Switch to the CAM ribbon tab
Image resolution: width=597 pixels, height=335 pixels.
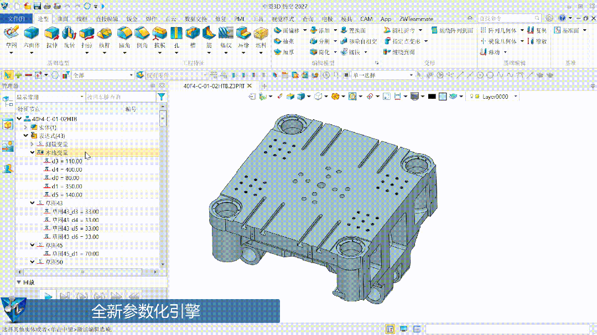click(x=366, y=19)
